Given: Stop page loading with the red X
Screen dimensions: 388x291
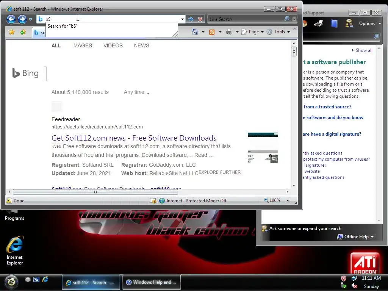Looking at the screenshot, I should click(200, 19).
